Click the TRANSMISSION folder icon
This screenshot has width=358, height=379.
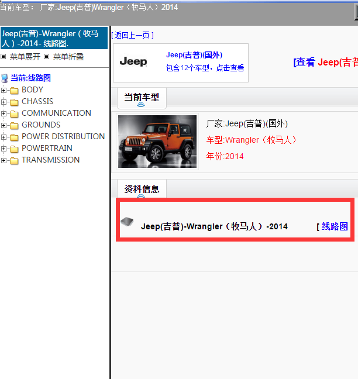(x=14, y=160)
